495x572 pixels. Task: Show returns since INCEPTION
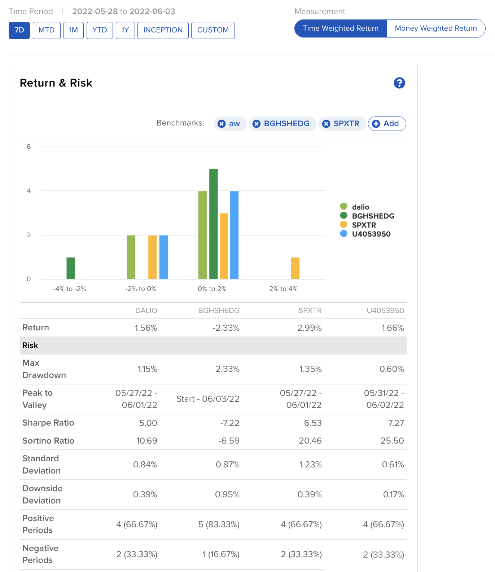(x=163, y=30)
